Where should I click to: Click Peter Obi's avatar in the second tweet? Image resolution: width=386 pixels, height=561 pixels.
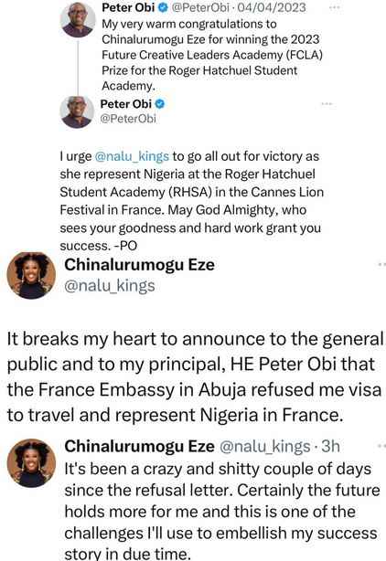tap(77, 112)
